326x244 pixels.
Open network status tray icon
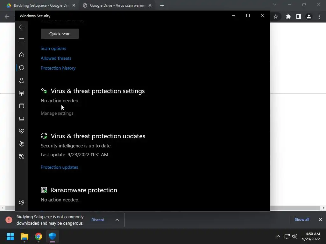[287, 236]
